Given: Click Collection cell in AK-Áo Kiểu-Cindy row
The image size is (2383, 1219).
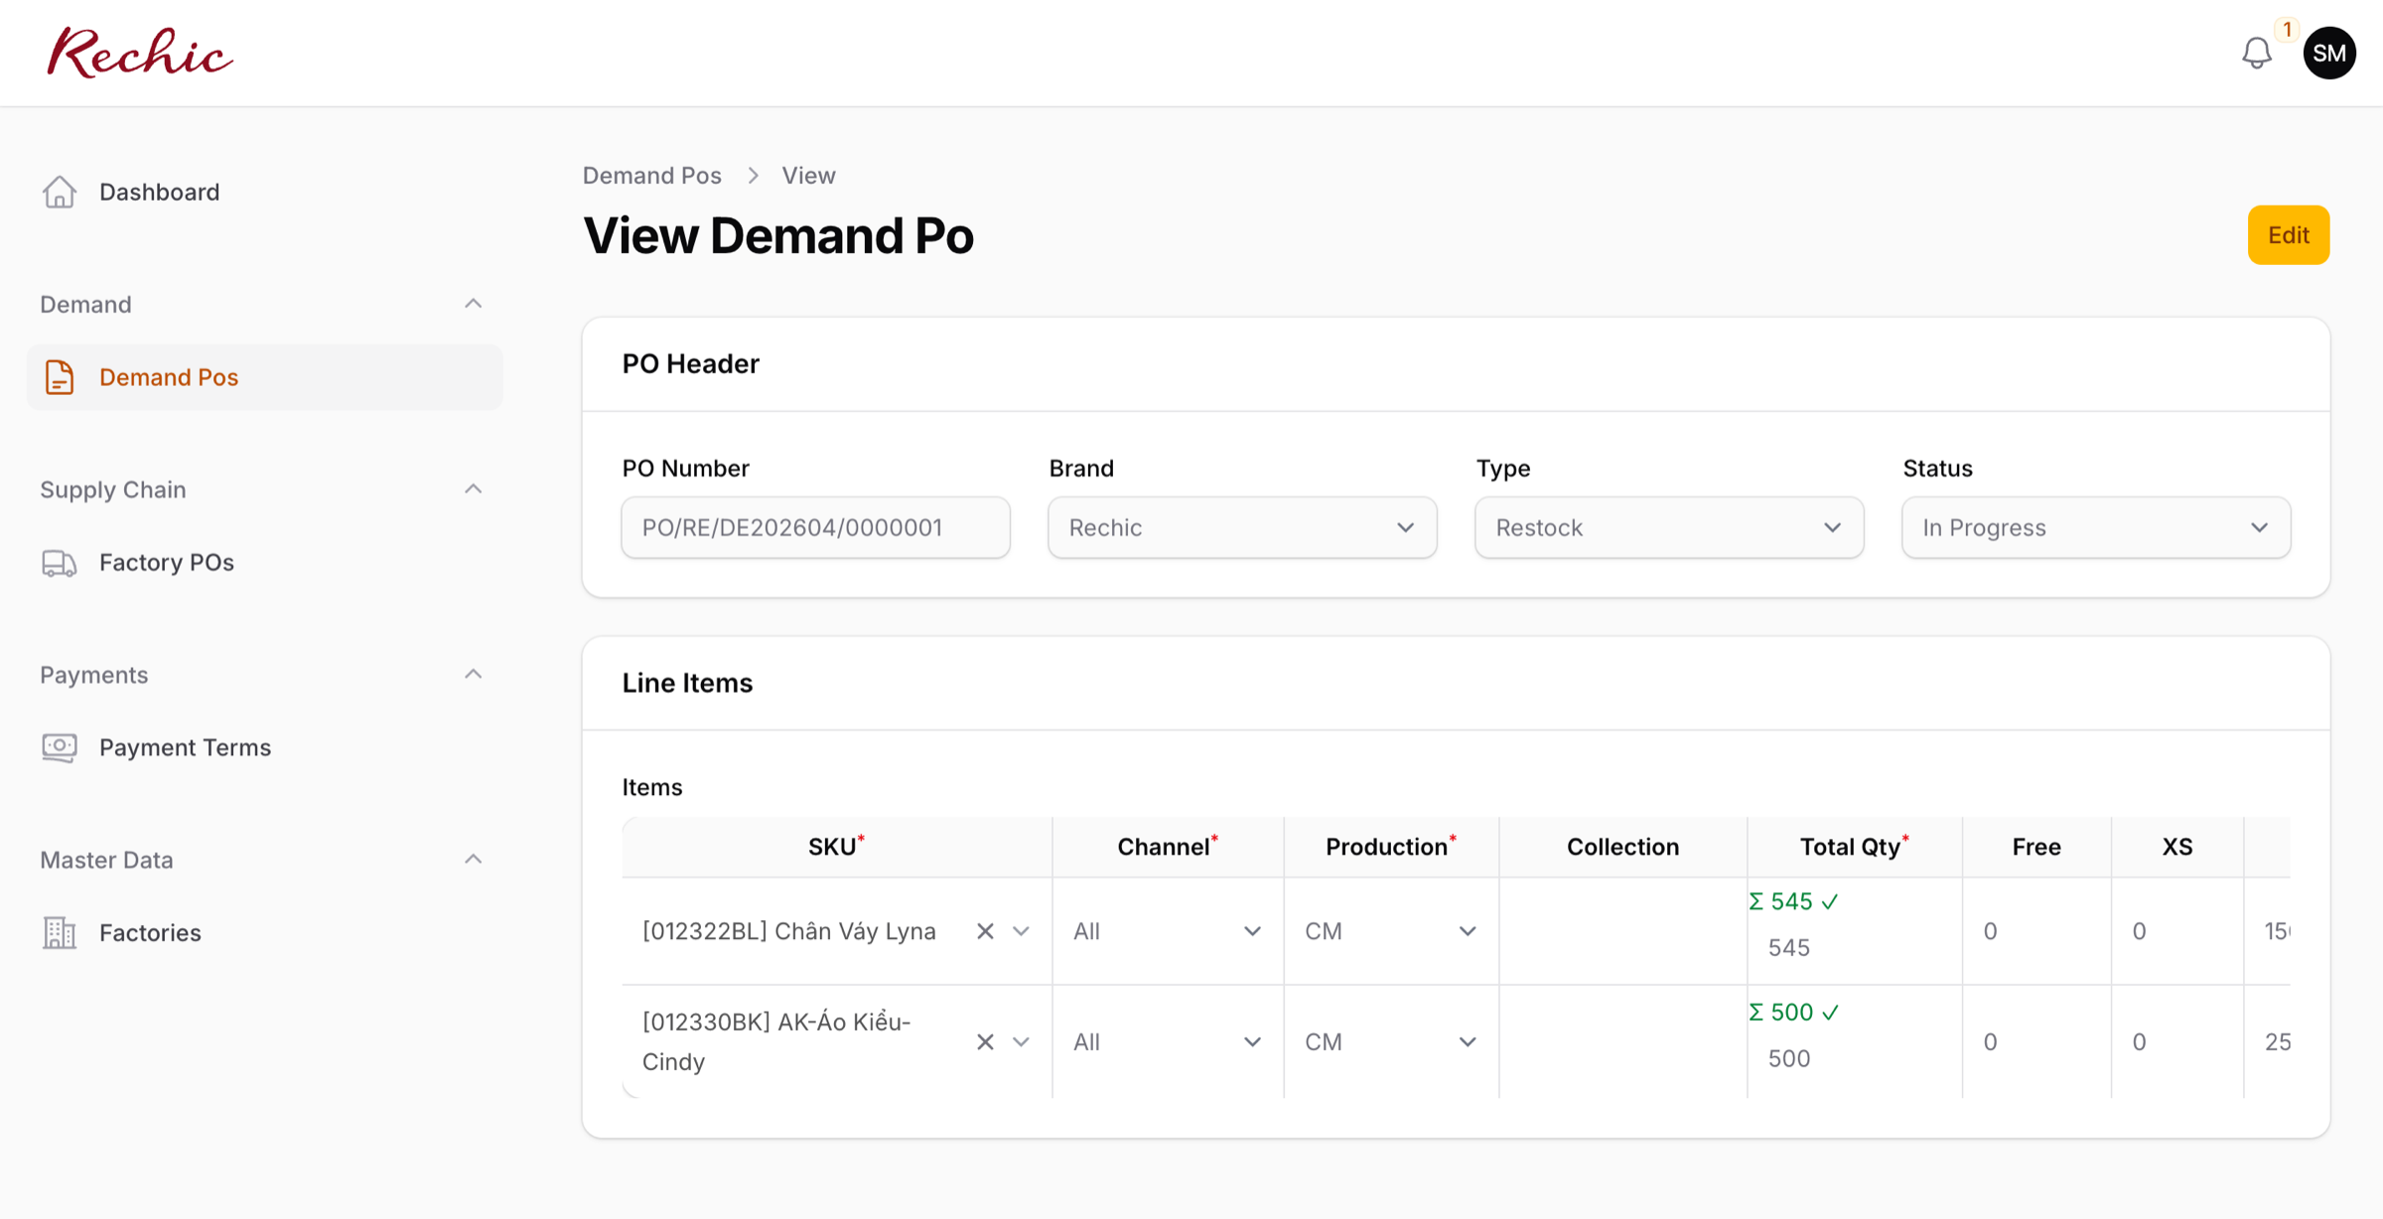Looking at the screenshot, I should pos(1622,1041).
